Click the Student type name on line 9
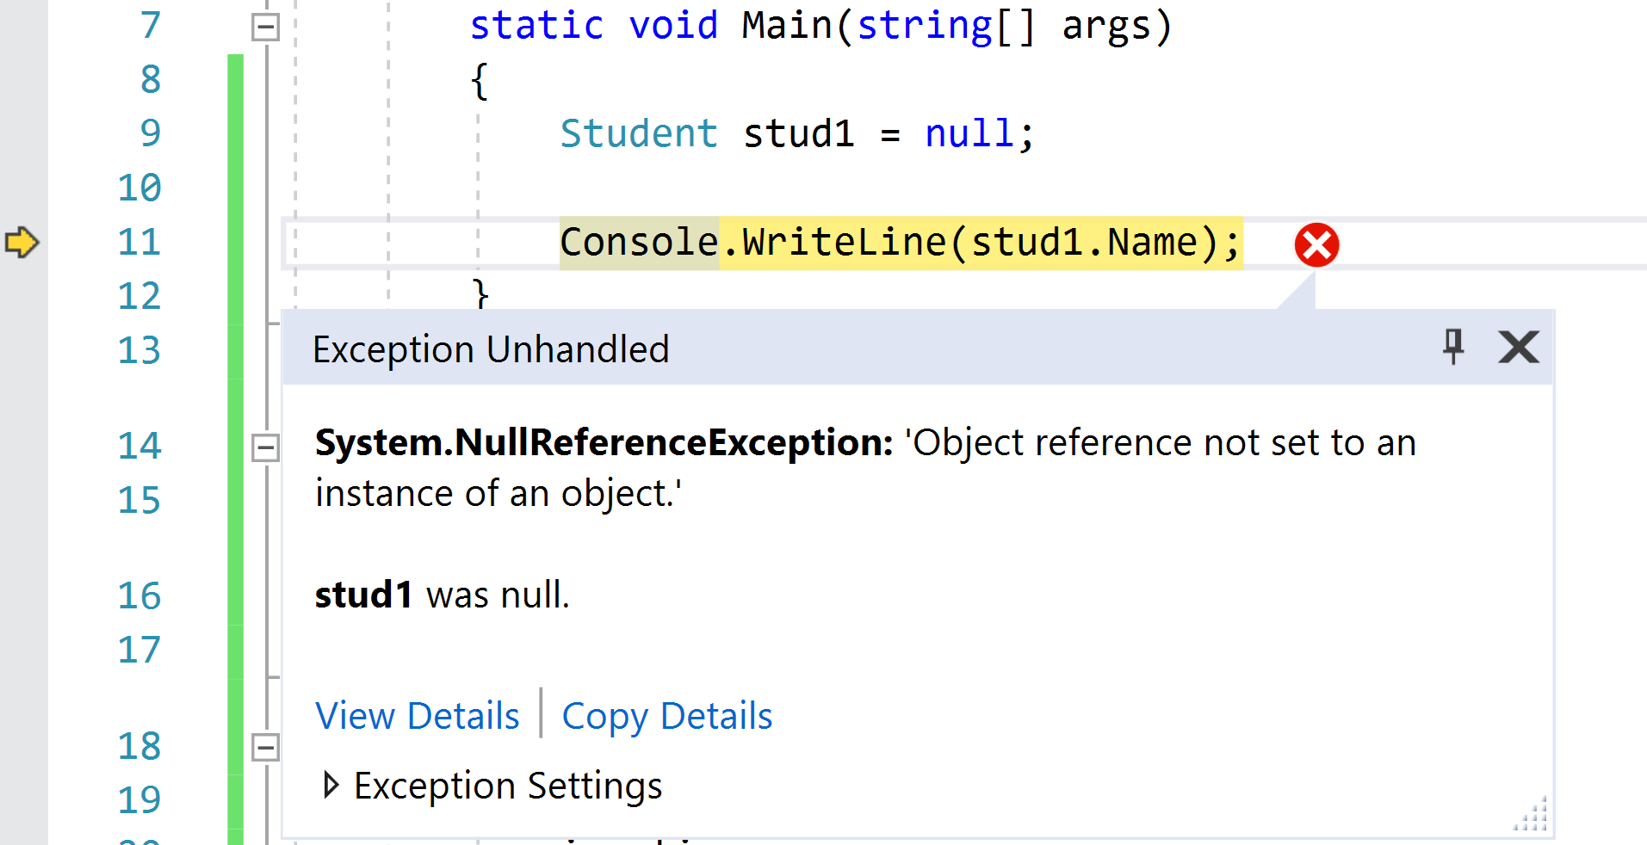Screen dimensions: 1647x845 pos(639,134)
